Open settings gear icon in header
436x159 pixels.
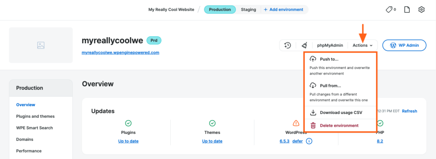(x=421, y=10)
